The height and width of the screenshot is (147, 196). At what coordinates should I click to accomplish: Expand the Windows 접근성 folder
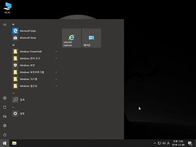35,86
